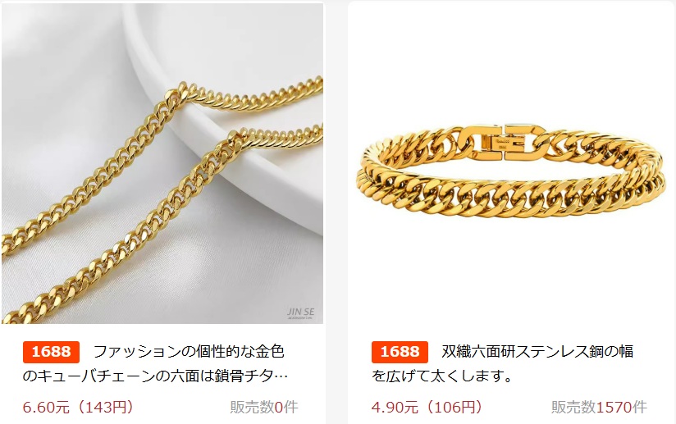Image resolution: width=676 pixels, height=424 pixels.
Task: Click the 販売数1570件 sales count
Action: [x=599, y=407]
